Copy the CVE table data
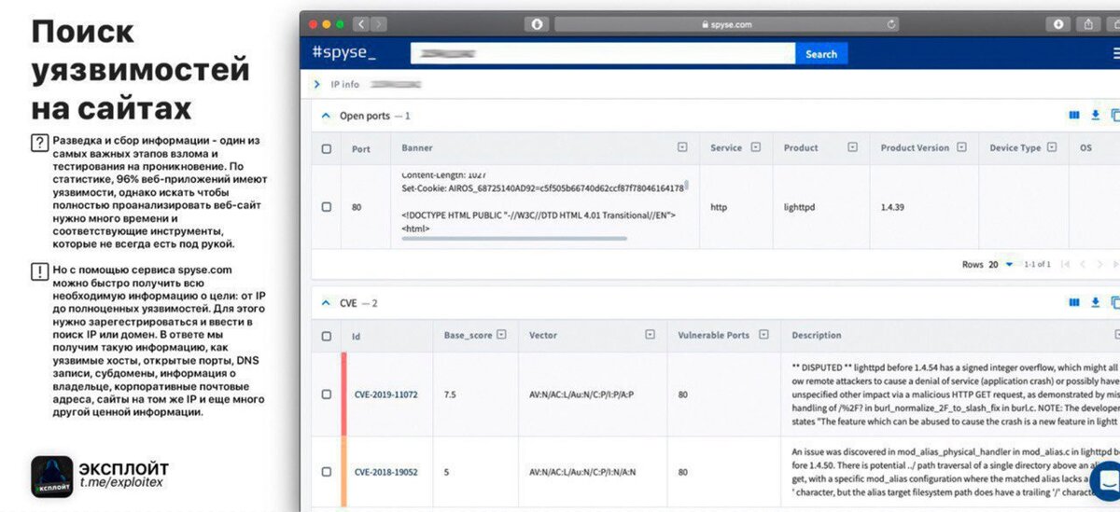Viewport: 1120px width, 512px height. pyautogui.click(x=1115, y=303)
